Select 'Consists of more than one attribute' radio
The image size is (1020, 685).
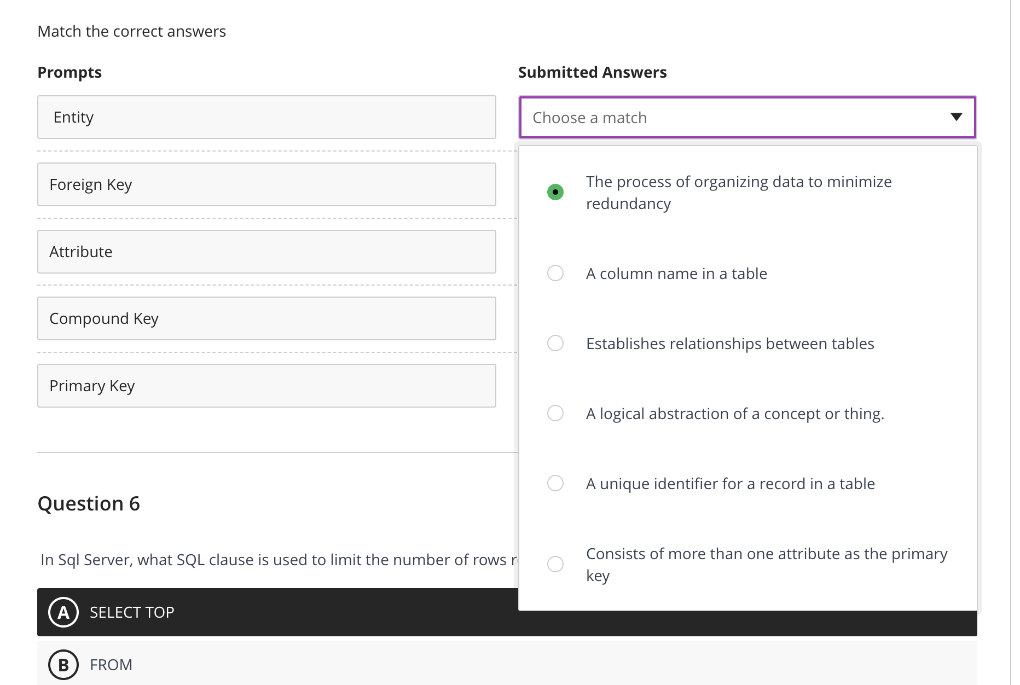(x=555, y=564)
